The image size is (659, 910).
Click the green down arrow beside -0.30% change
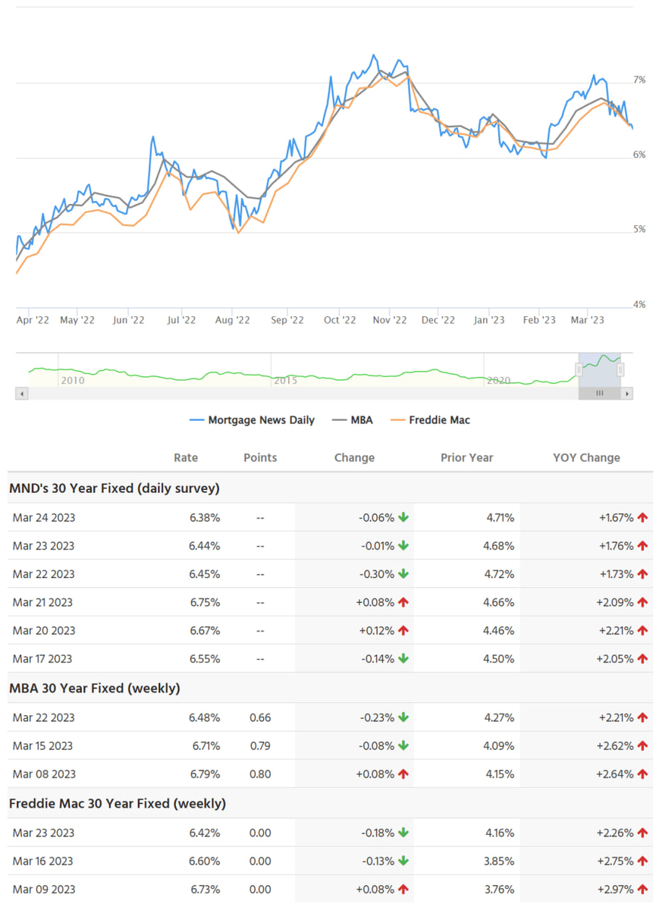[x=403, y=574]
